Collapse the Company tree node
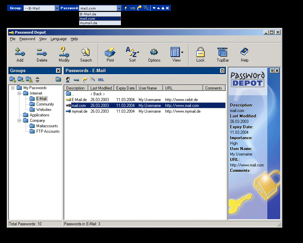 point(19,120)
